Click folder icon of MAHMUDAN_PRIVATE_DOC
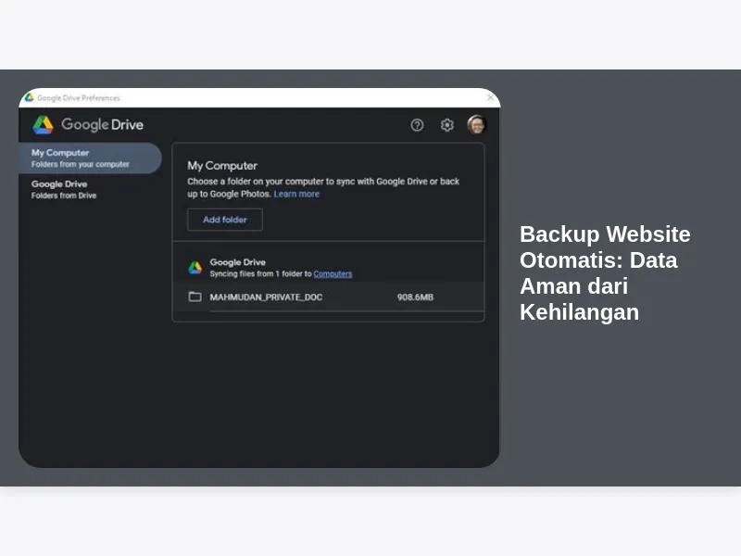The height and width of the screenshot is (556, 741). coord(195,297)
